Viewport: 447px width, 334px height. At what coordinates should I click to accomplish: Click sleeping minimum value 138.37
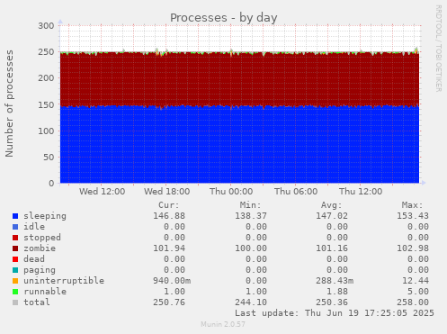[251, 216]
